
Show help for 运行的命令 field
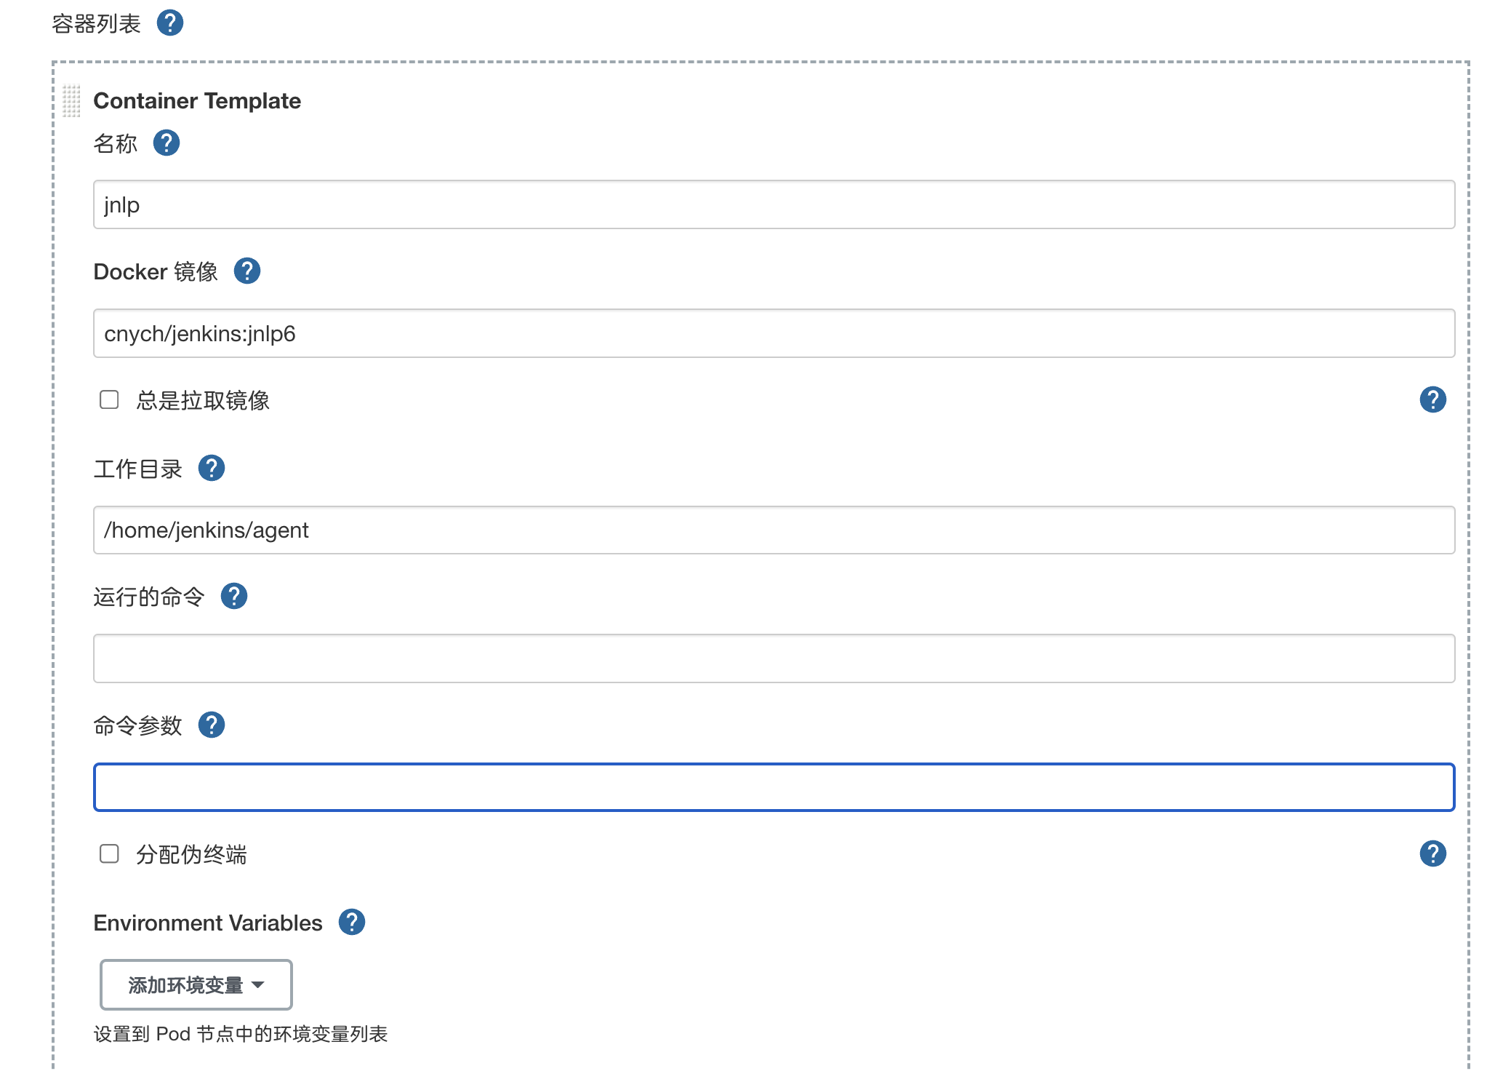[234, 596]
